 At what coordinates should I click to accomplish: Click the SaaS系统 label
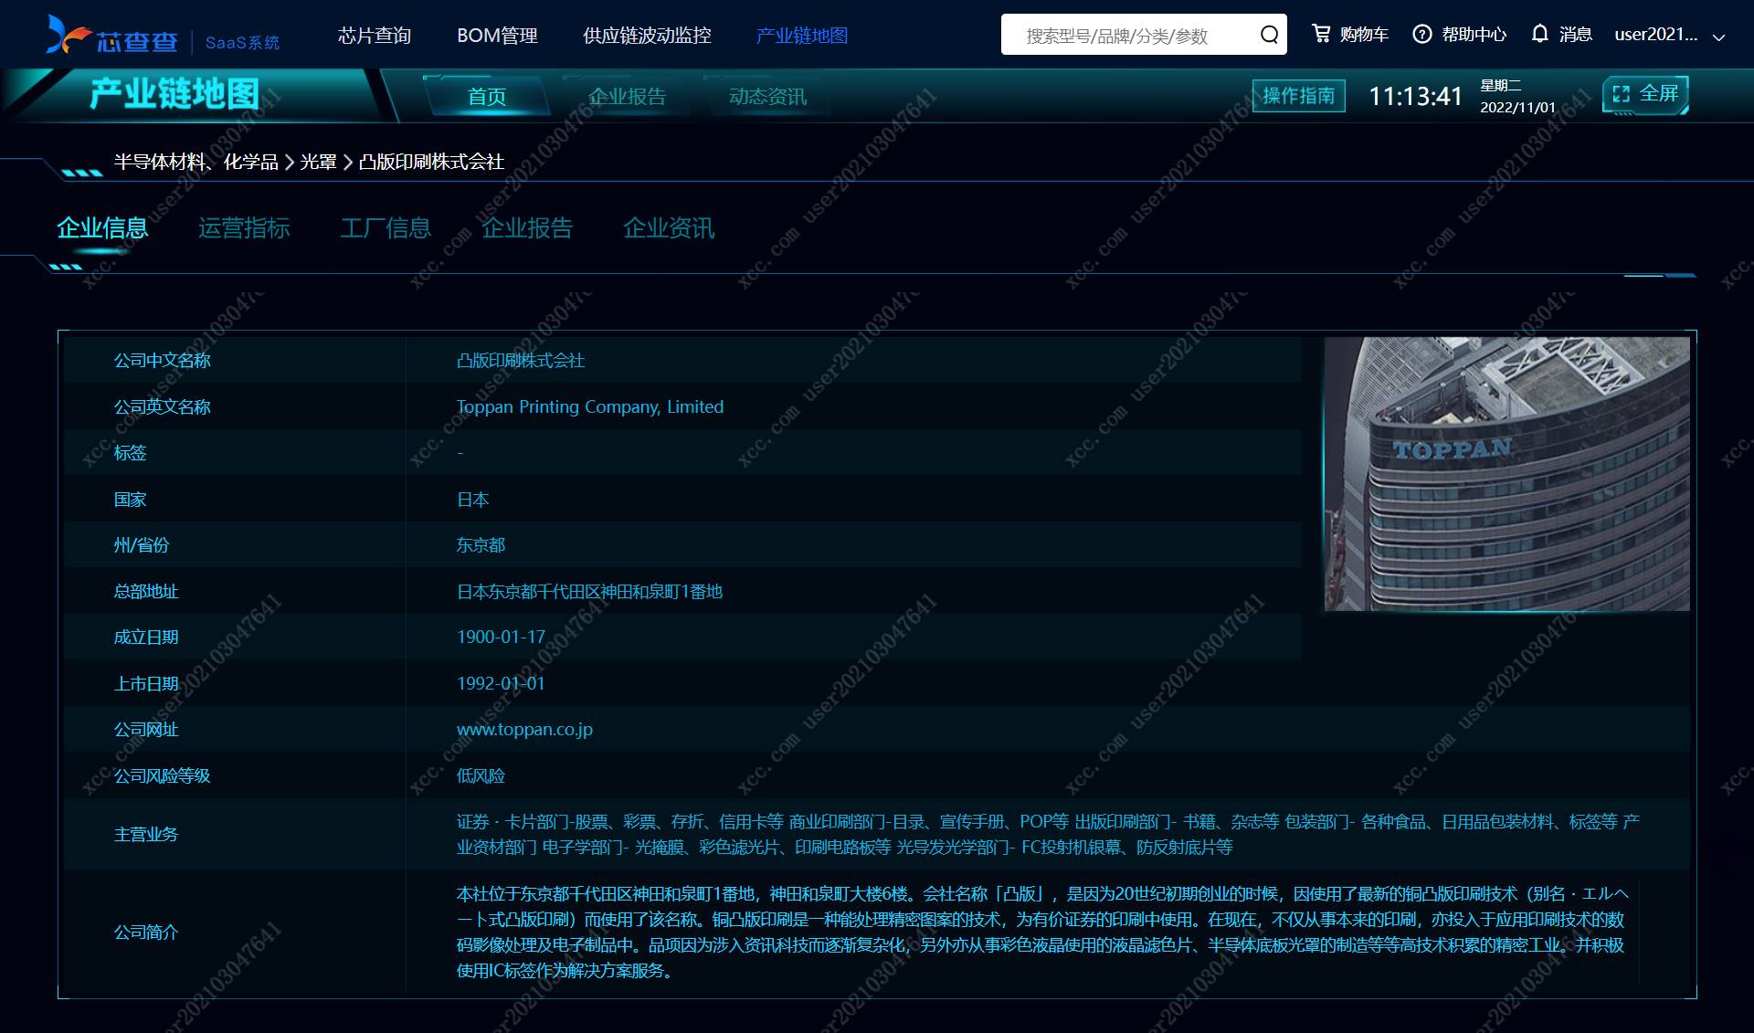click(x=242, y=43)
